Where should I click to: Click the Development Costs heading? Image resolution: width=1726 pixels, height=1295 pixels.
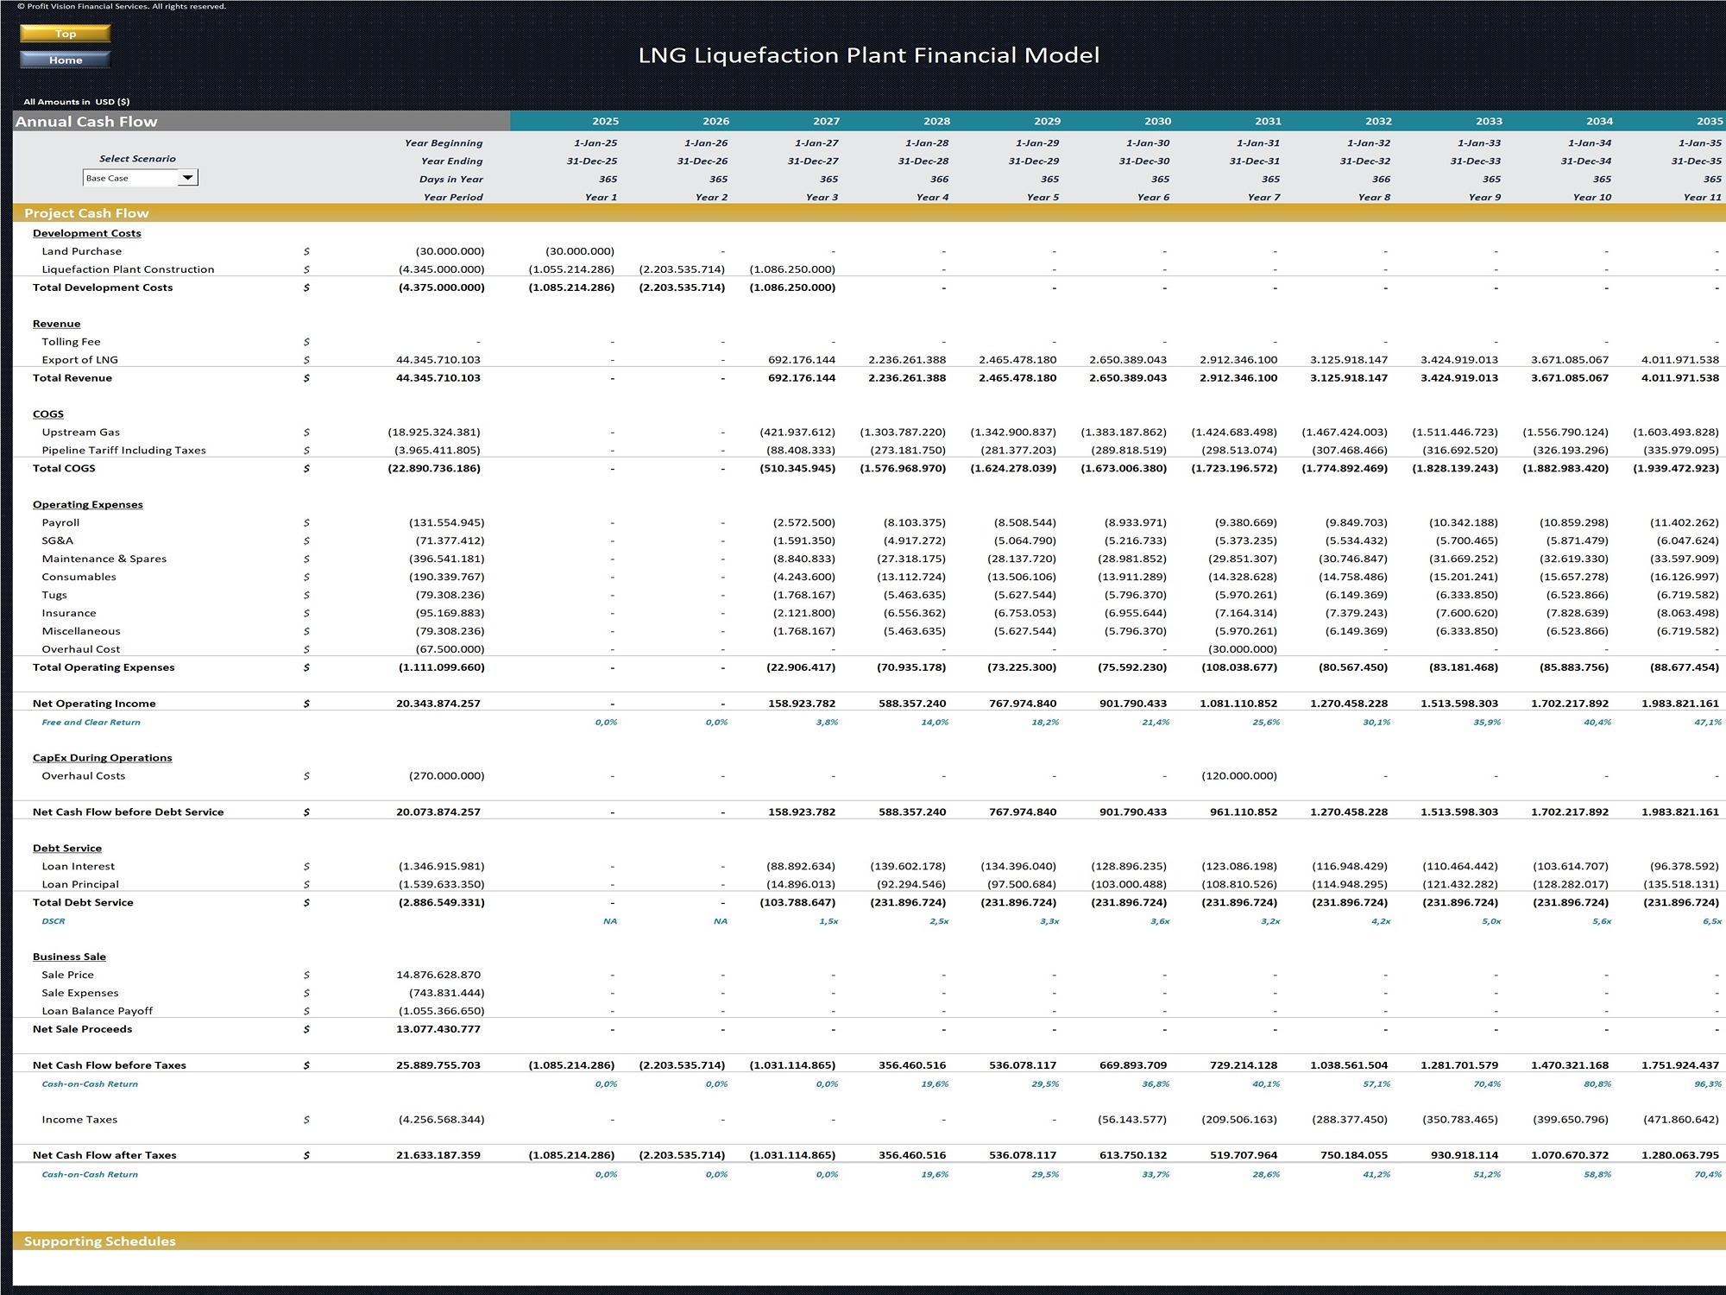pyautogui.click(x=86, y=232)
